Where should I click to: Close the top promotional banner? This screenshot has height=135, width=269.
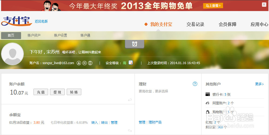tap(264, 5)
